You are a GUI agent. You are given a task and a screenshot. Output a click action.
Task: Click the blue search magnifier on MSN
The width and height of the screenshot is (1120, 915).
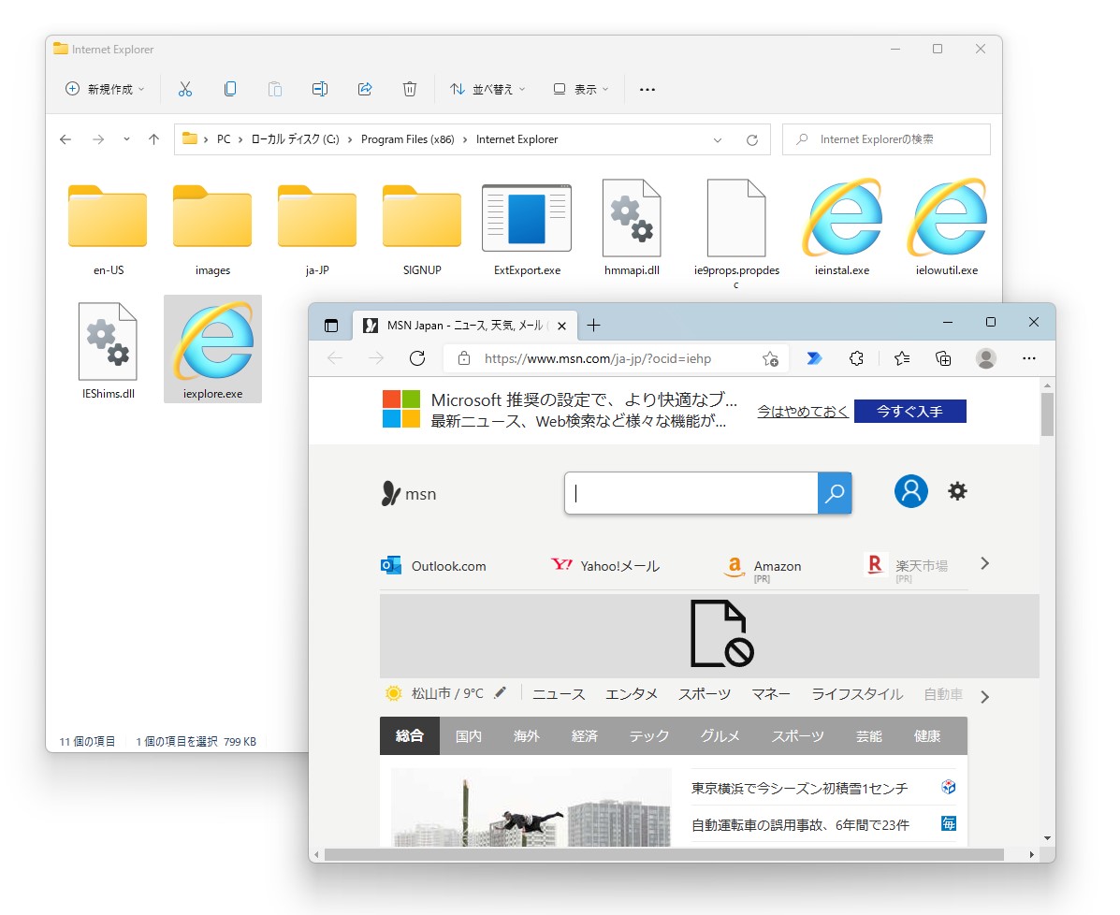(x=834, y=493)
